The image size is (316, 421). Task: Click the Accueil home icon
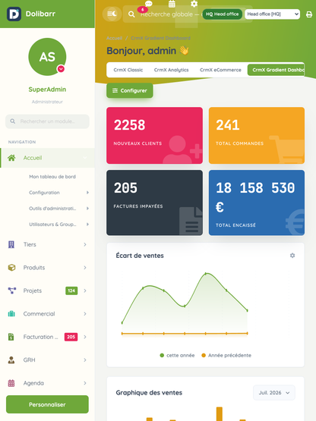(11, 158)
